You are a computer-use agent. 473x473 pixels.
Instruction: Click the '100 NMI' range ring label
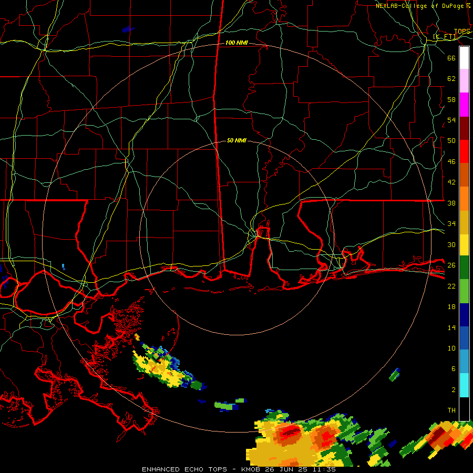pyautogui.click(x=236, y=43)
